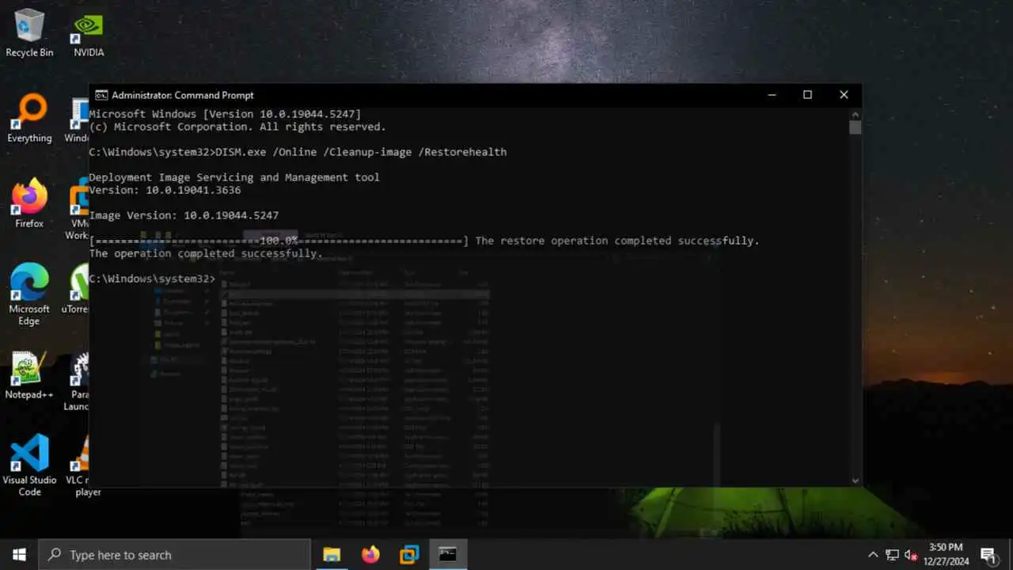Click the 'Version: 10.0.19041.3636' line
This screenshot has height=570, width=1013.
[165, 190]
